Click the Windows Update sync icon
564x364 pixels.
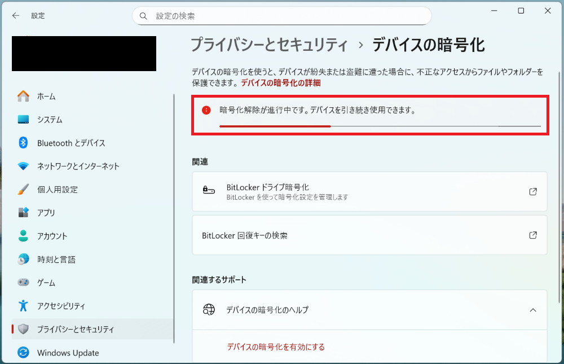coord(23,353)
